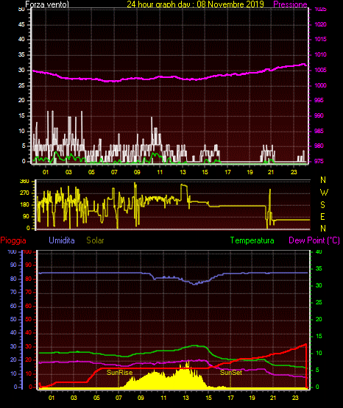This screenshot has height=408, width=343.
Task: Click hour 21 on the bottom graph axis
Action: coord(273,398)
